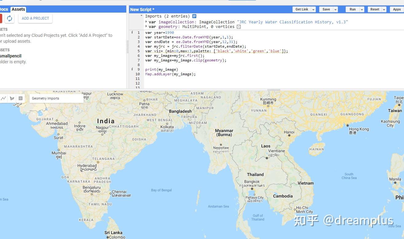Click the copy imports to code icon
The image size is (404, 239).
195,16
